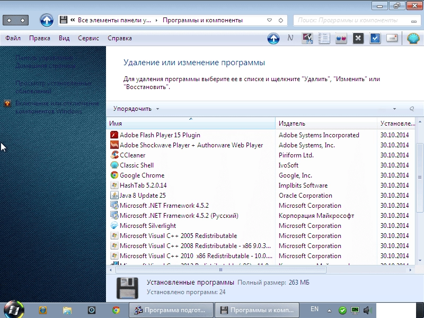The image size is (424, 318).
Task: Click the list sheet toolbar icon
Action: tap(324, 38)
